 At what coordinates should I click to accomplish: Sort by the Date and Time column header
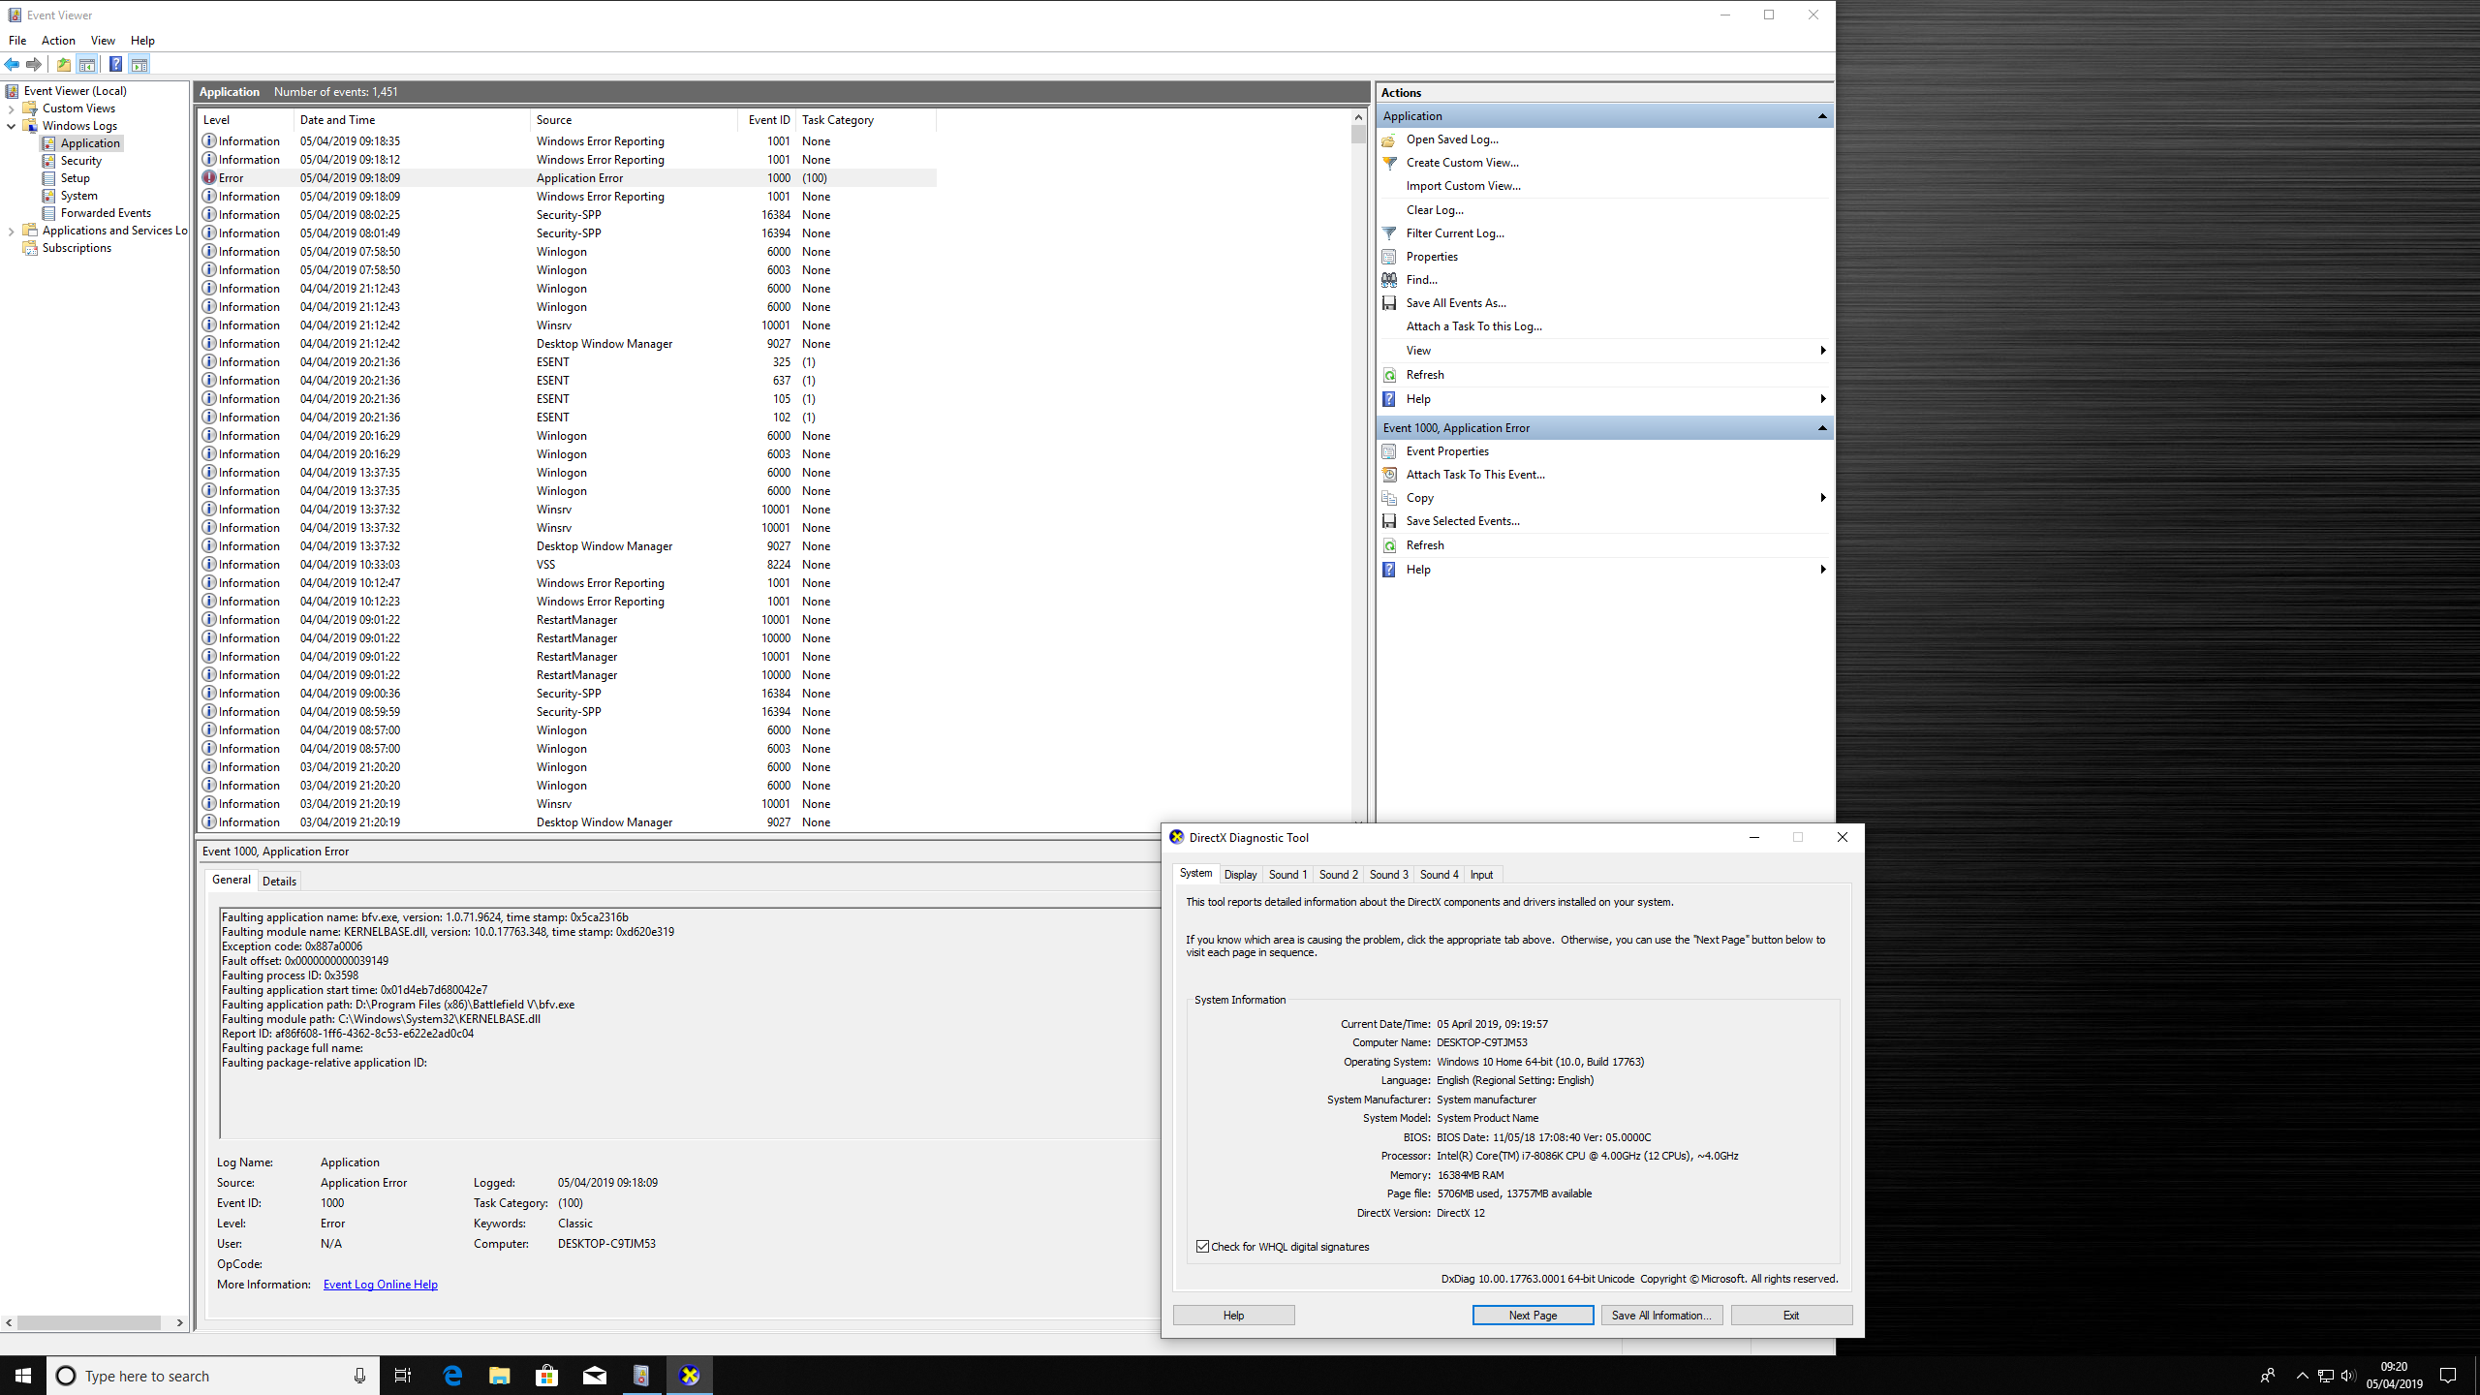412,120
